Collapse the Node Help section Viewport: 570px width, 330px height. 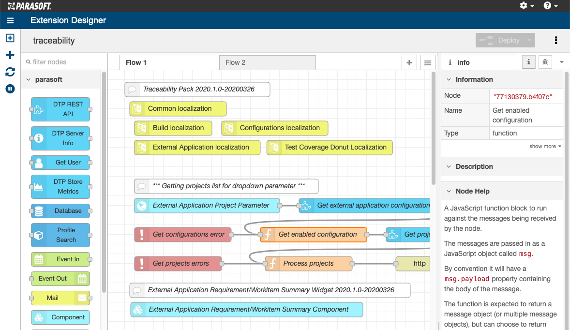click(449, 191)
